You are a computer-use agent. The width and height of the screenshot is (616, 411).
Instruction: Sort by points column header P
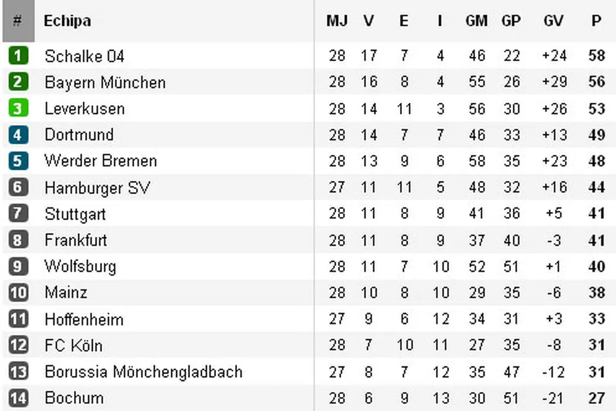coord(596,21)
